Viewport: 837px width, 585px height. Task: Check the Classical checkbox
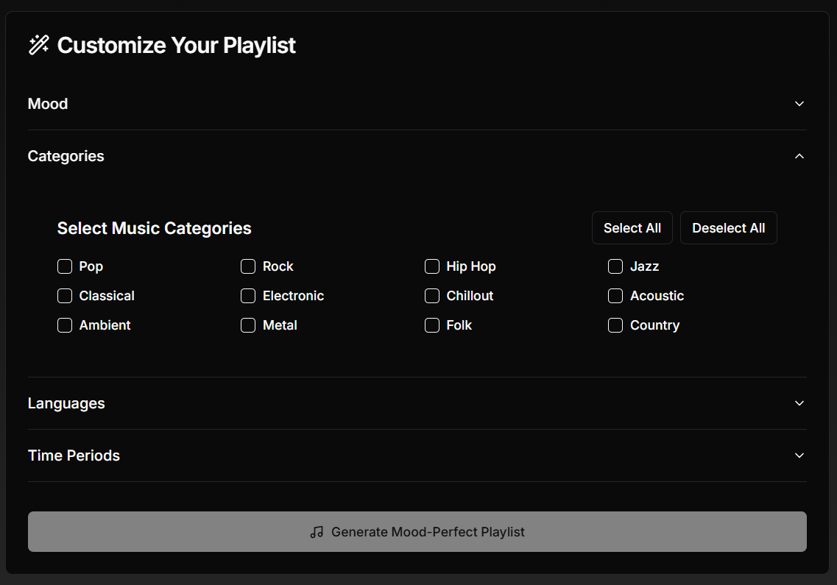(65, 296)
